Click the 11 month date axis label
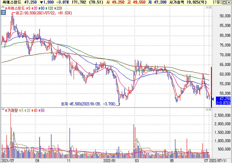 pyautogui.click(x=68, y=161)
